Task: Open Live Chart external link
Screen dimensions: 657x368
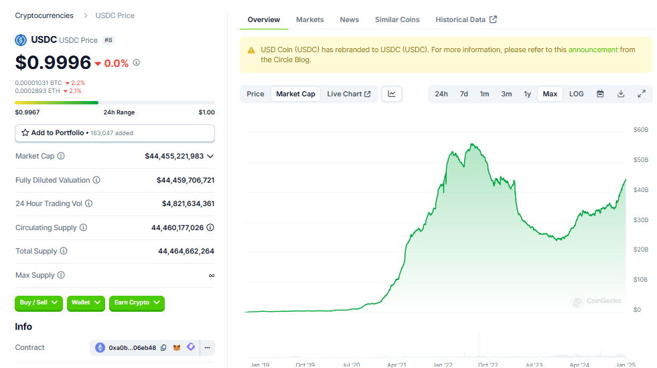Action: [349, 94]
